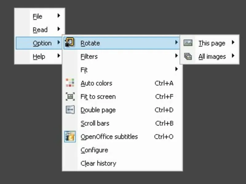Image resolution: width=246 pixels, height=184 pixels.
Task: Open the Help menu
Action: coord(39,56)
